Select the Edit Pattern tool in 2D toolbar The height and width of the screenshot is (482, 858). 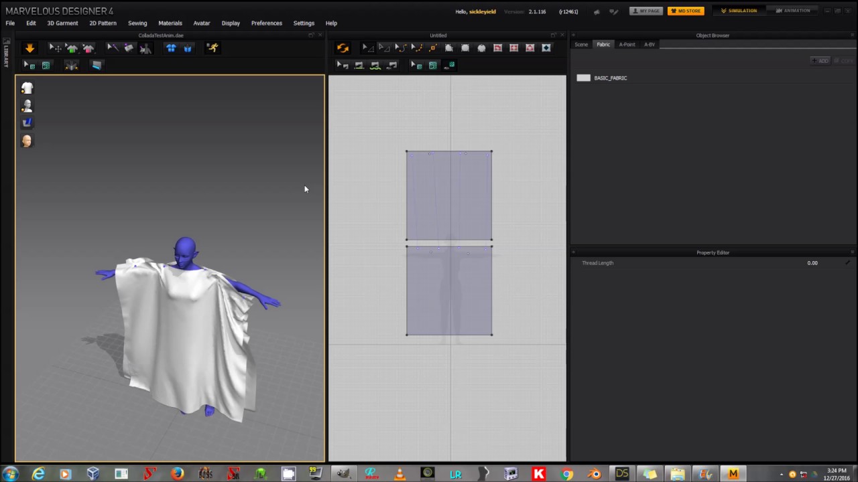point(368,48)
